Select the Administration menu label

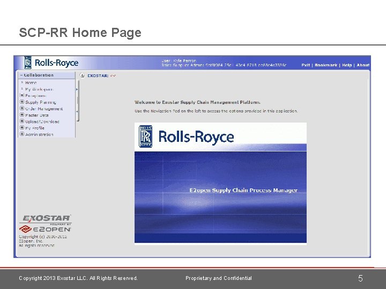tap(39, 134)
